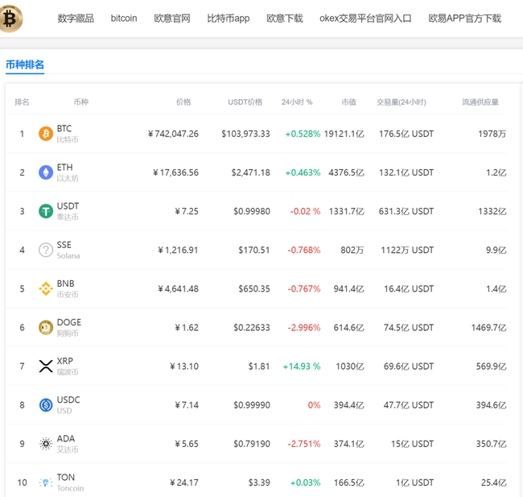Image resolution: width=523 pixels, height=497 pixels.
Task: Open the USDT 泰达币 coin name
Action: click(x=68, y=211)
